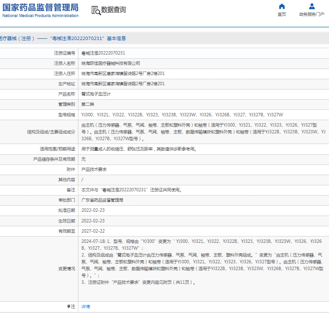Click the 适用范围/预期用途 label
The image size is (329, 314).
(58, 149)
